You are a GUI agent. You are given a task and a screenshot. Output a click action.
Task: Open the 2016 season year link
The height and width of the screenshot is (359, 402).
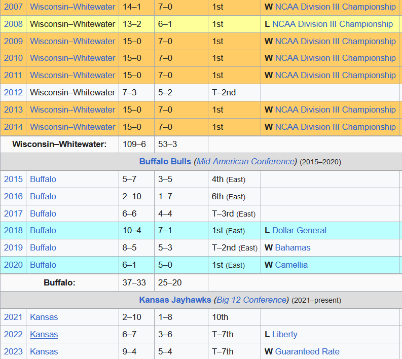tap(13, 196)
